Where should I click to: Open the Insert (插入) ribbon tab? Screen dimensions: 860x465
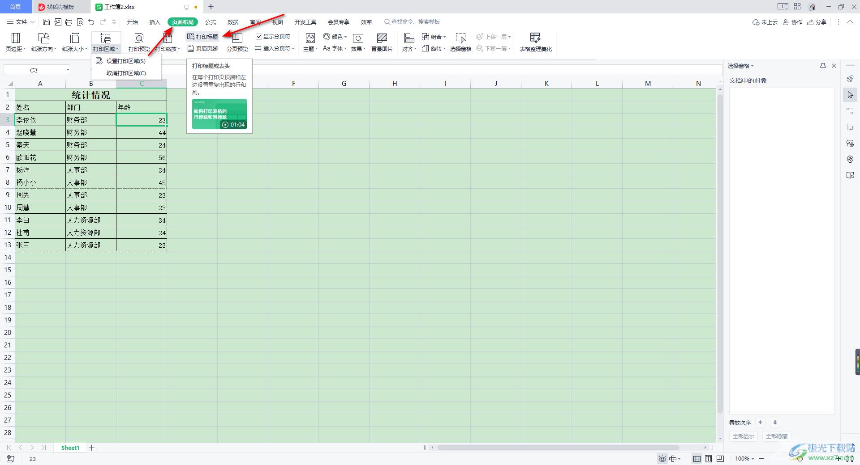[155, 22]
